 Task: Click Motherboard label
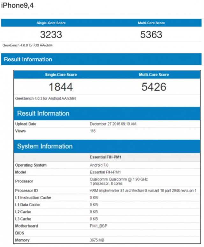[x=27, y=226]
